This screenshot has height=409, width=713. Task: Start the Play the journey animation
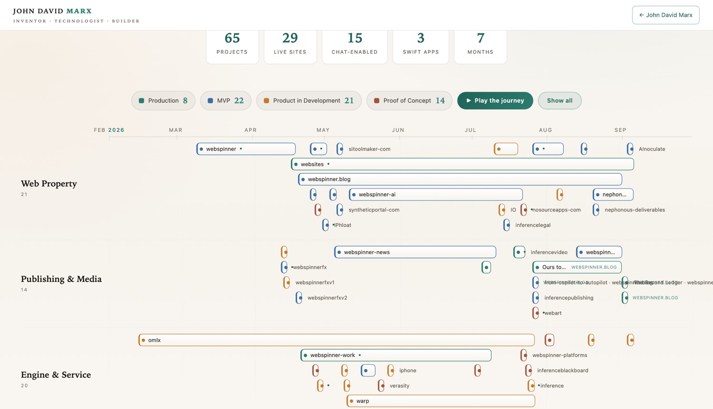coord(495,100)
